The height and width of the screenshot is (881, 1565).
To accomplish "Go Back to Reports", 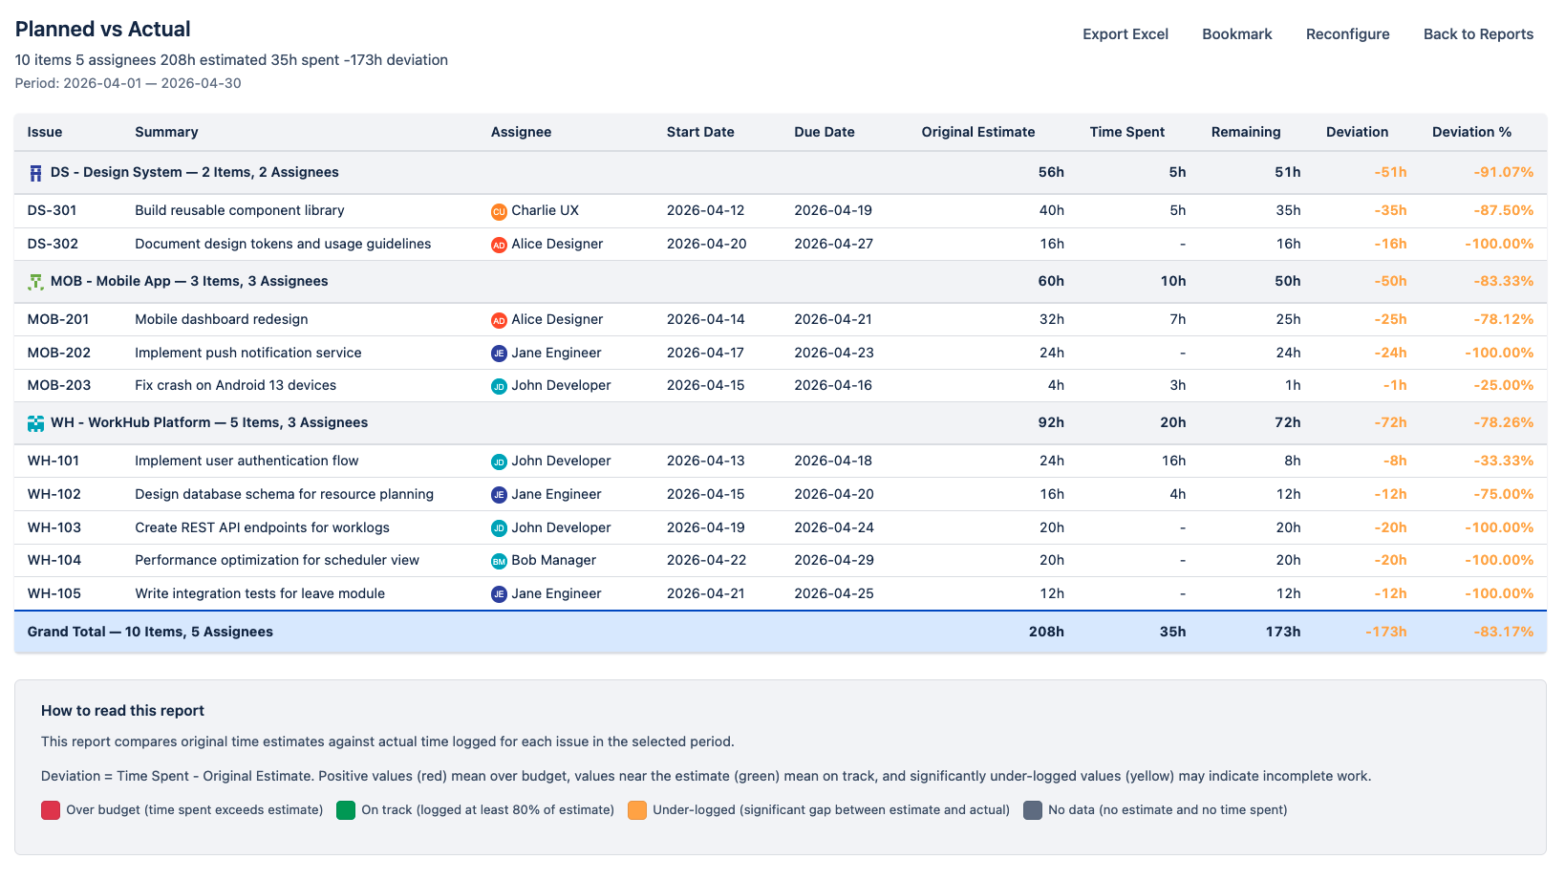I will (1478, 34).
